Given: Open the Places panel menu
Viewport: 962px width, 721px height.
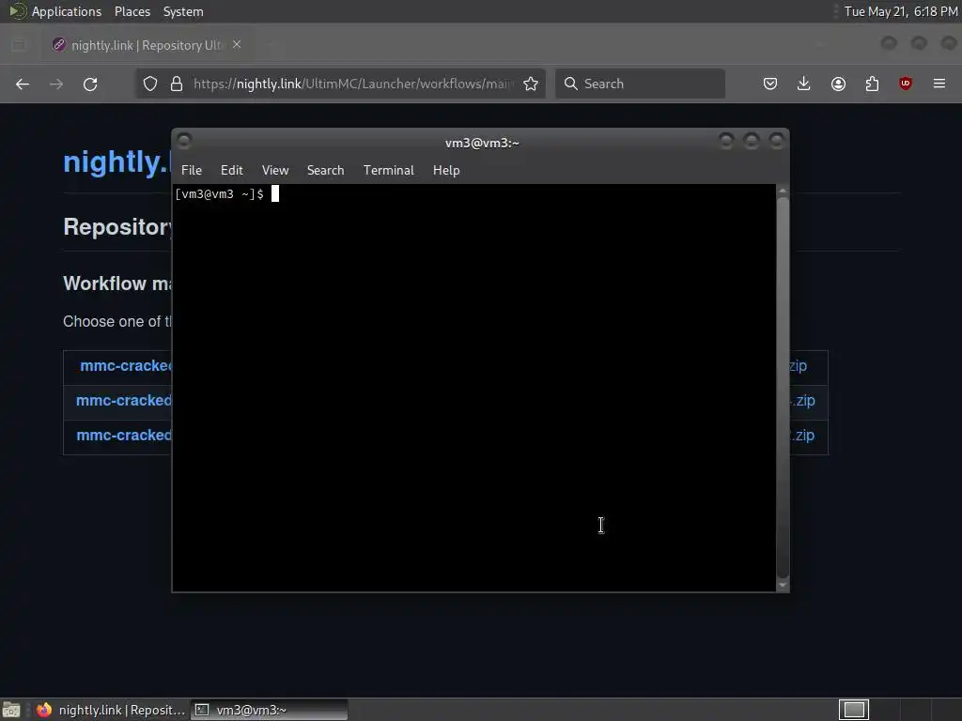Looking at the screenshot, I should coord(132,11).
